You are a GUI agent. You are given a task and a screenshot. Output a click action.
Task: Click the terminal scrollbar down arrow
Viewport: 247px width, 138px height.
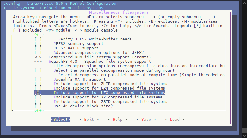(x=244, y=136)
